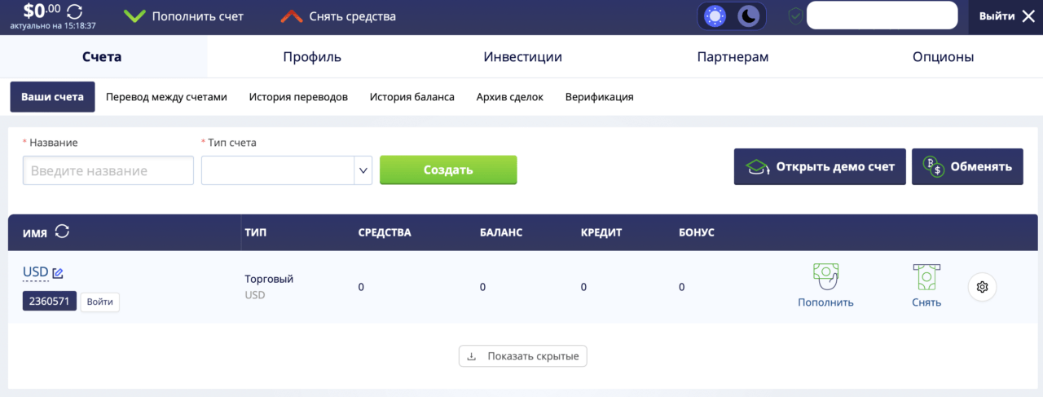
Task: Refresh the balance next to $0.00
Action: (74, 11)
